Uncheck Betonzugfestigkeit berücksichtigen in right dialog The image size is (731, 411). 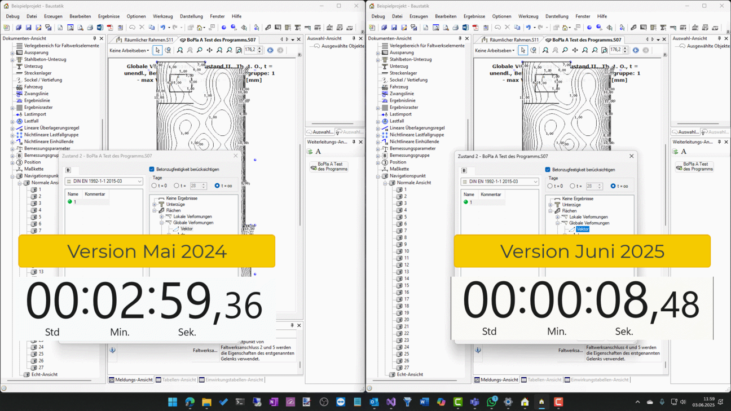[548, 170]
